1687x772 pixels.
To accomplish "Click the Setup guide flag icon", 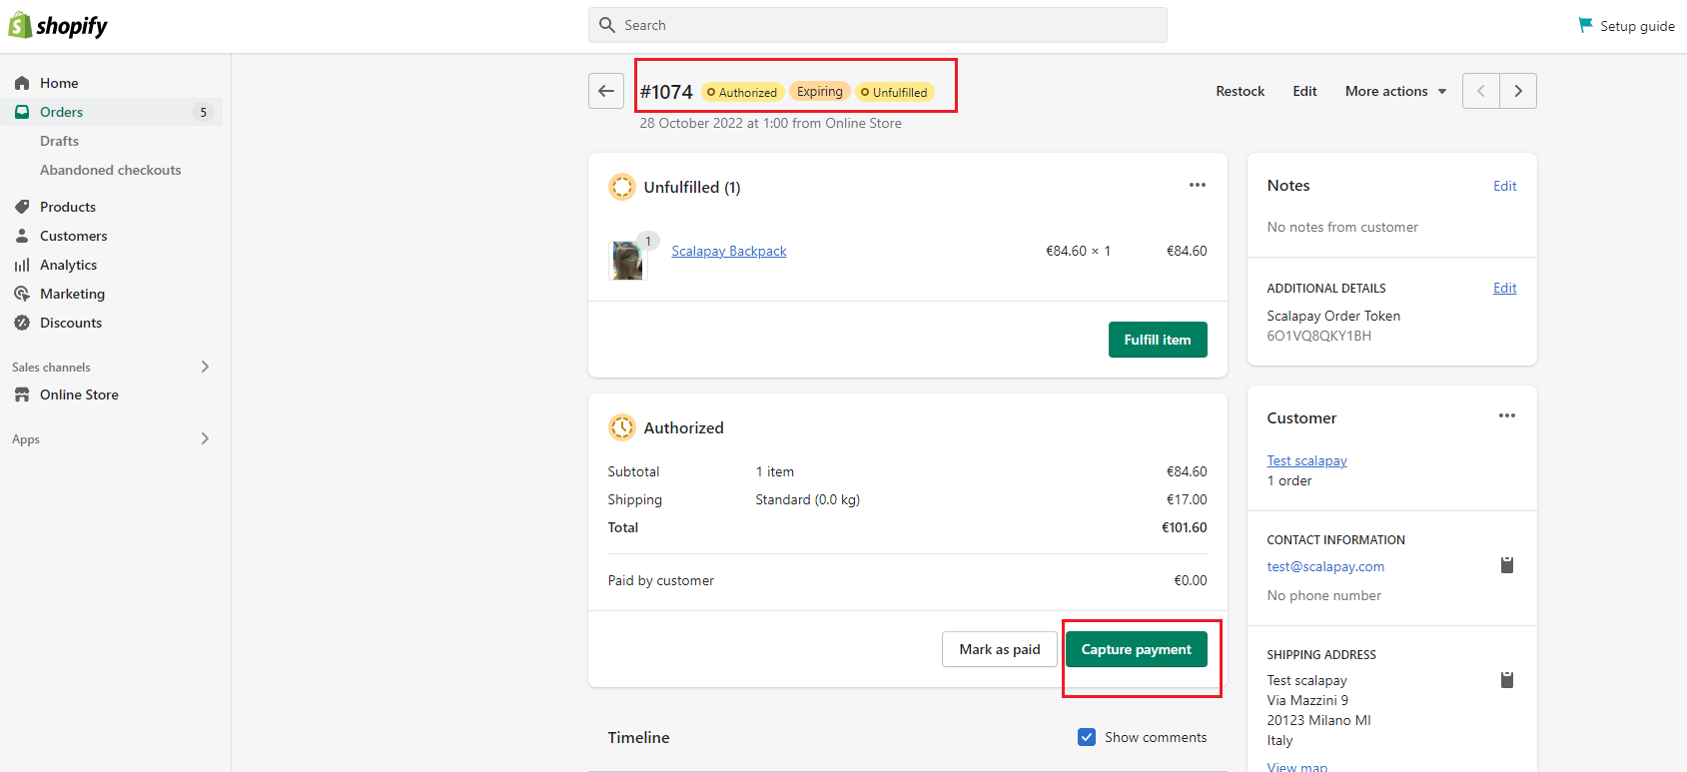I will [x=1585, y=25].
